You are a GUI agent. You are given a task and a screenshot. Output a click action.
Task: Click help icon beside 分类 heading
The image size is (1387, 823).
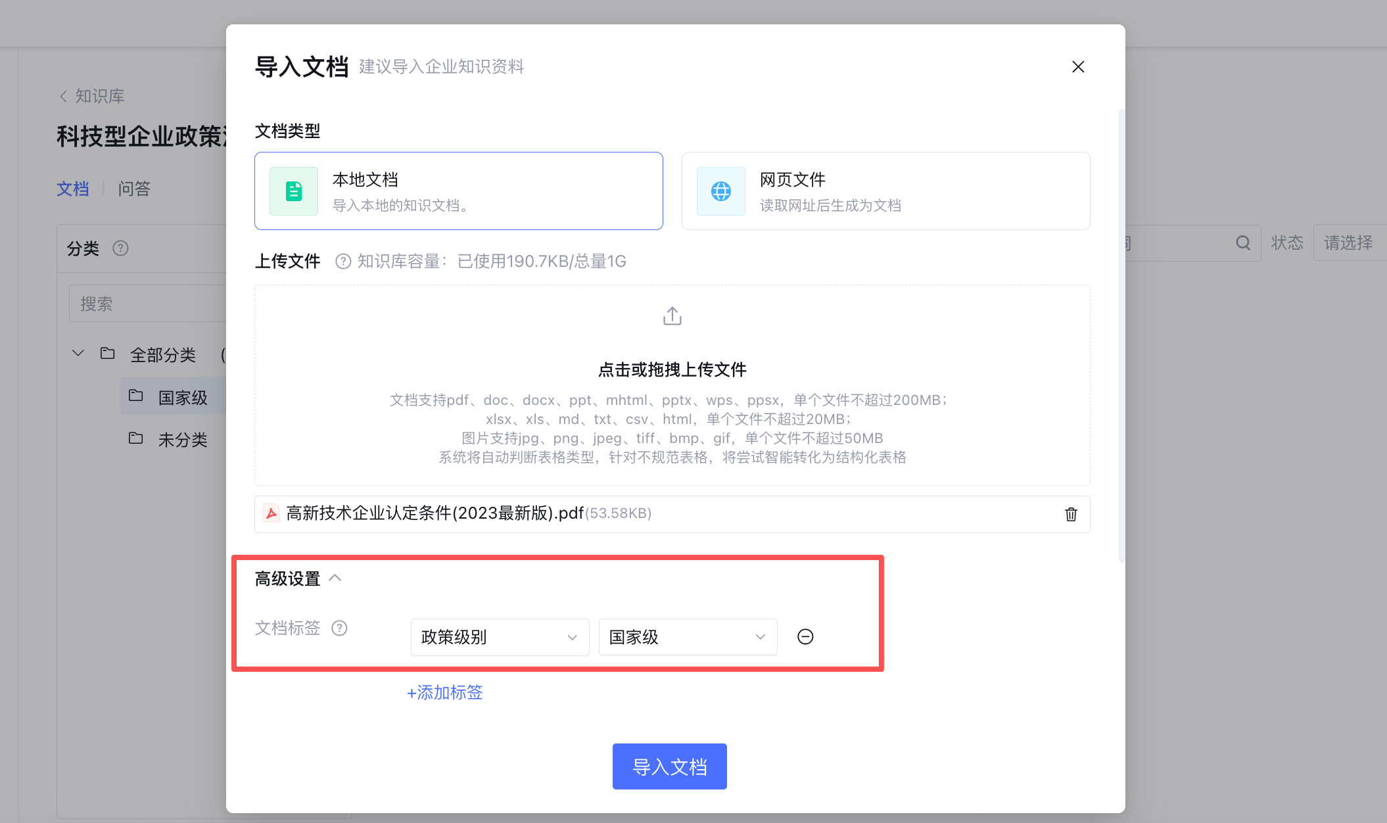(120, 248)
